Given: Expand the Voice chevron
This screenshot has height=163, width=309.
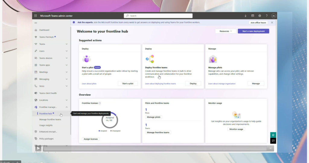Looking at the screenshot, I should [67, 86].
